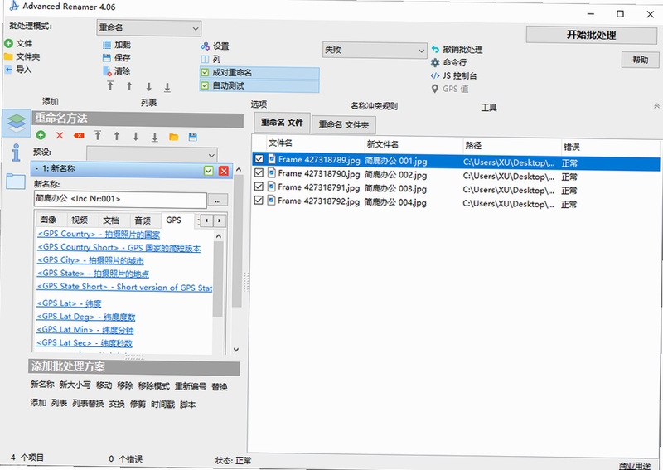This screenshot has width=663, height=470.
Task: Open the info sidebar icon
Action: point(16,153)
